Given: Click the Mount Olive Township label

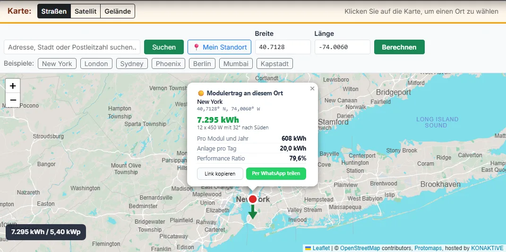Looking at the screenshot, I should (x=126, y=169).
